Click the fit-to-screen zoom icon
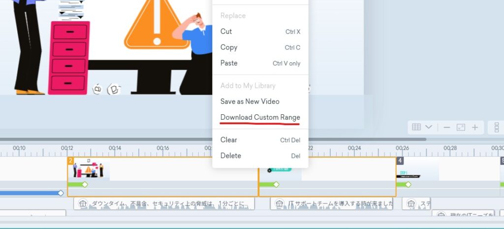The image size is (504, 229). [x=461, y=127]
